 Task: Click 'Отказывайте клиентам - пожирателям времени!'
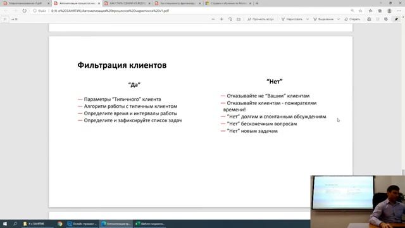(270, 106)
